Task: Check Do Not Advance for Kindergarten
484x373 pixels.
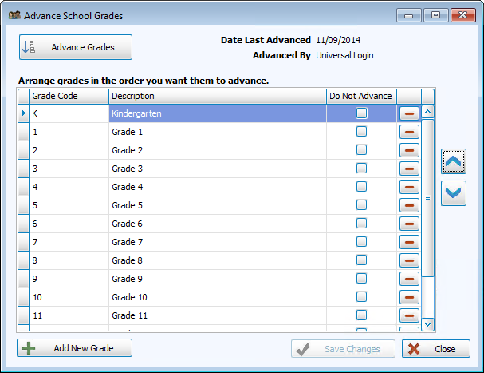Action: 361,113
